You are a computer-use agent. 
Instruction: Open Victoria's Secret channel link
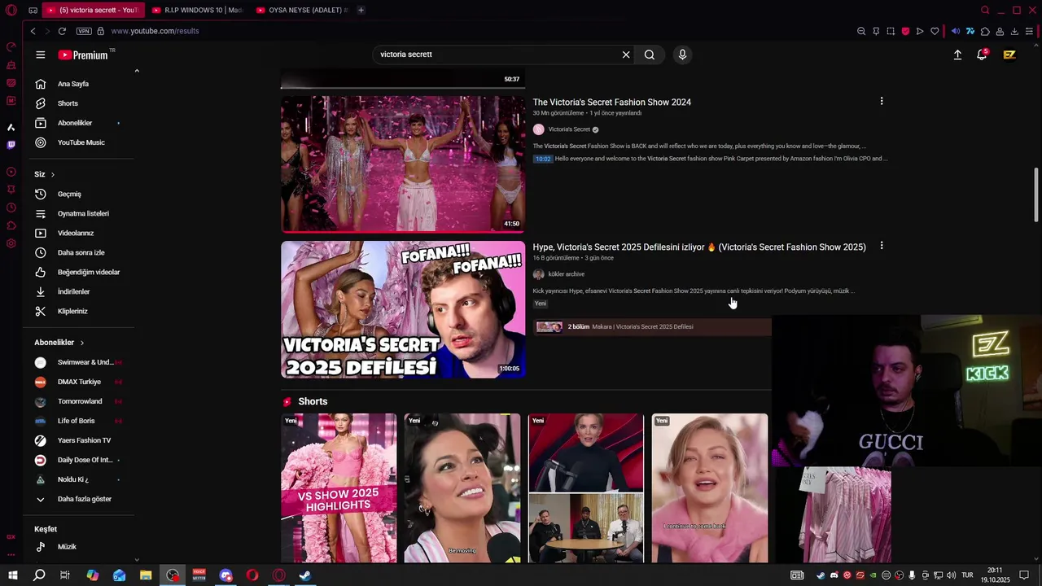coord(569,129)
